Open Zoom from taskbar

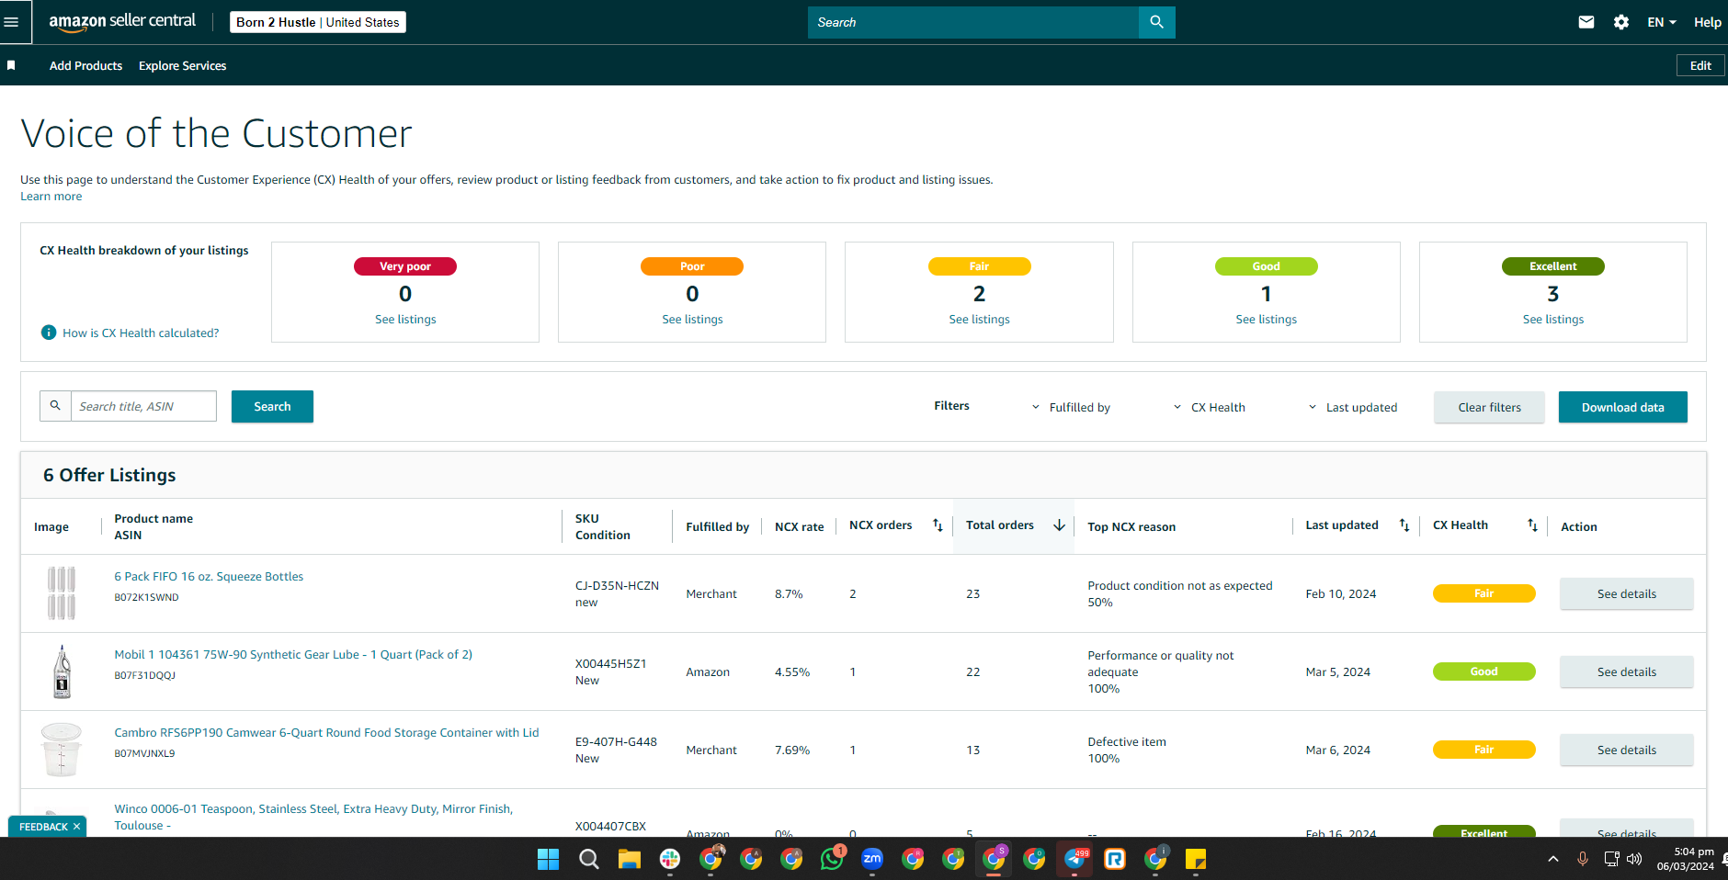tap(872, 859)
